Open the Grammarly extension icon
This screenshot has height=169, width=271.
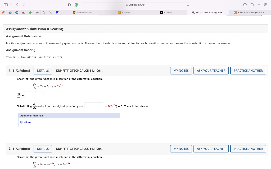point(76,4)
